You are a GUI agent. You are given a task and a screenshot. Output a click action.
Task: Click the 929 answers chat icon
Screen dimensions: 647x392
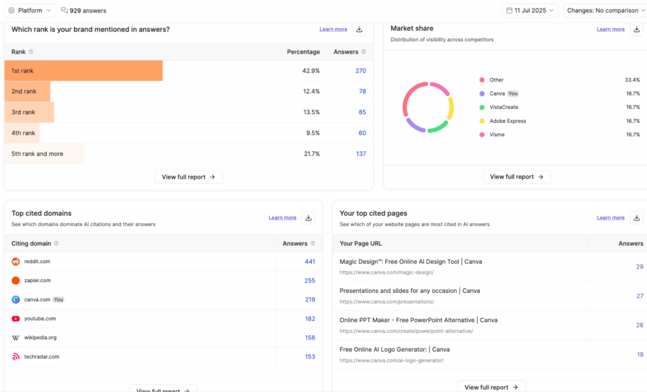click(x=64, y=10)
